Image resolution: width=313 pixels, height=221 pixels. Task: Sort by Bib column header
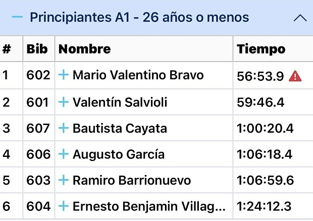click(37, 49)
